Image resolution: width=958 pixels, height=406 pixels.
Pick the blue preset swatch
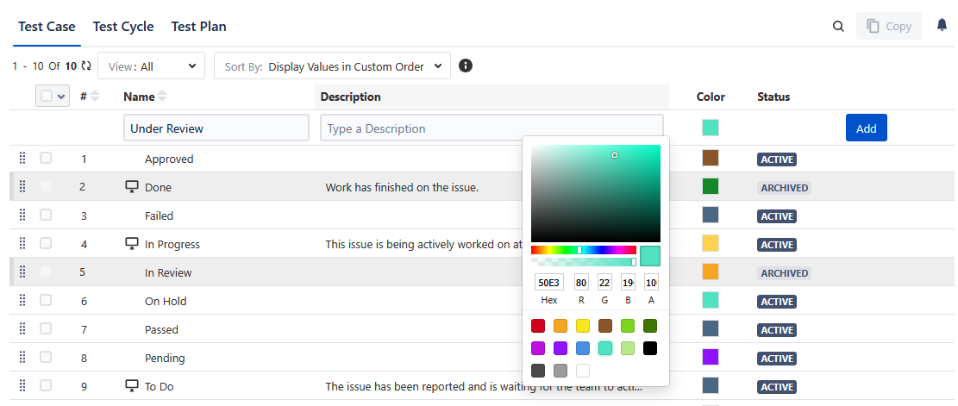coord(583,348)
